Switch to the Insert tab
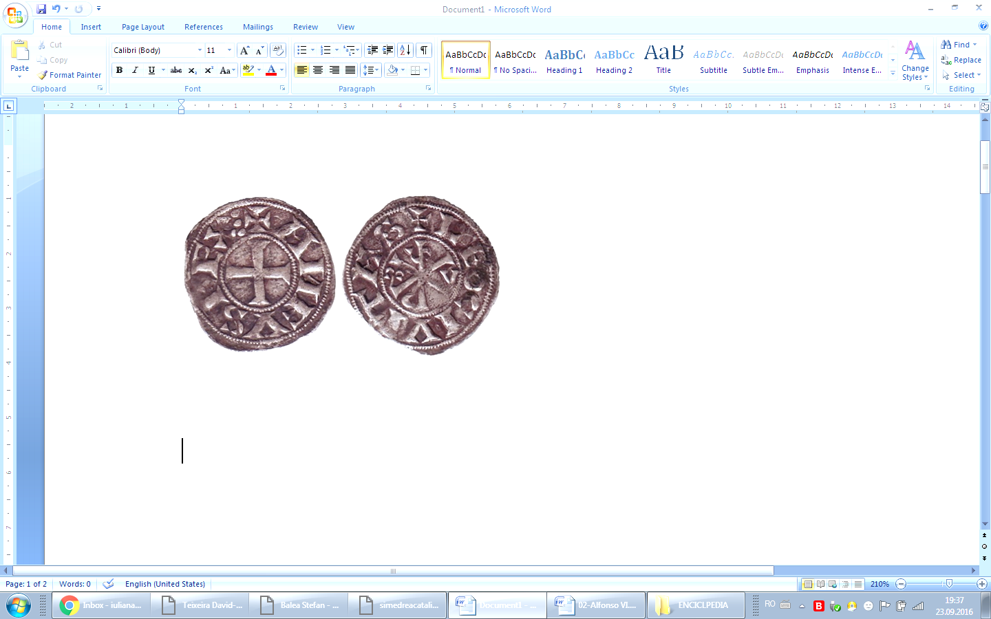 pos(91,27)
